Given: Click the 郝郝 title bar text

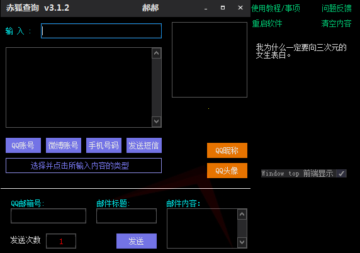Looking at the screenshot, I should (x=150, y=8).
